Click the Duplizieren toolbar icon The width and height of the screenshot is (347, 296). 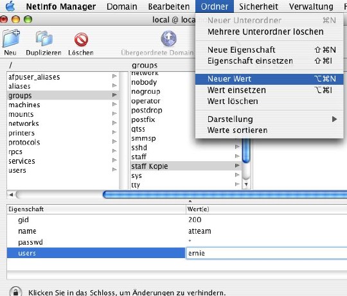coord(44,39)
